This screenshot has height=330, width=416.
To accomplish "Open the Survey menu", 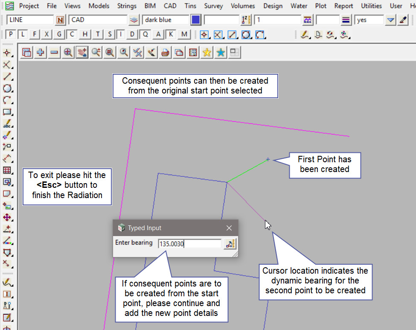I will pyautogui.click(x=213, y=6).
